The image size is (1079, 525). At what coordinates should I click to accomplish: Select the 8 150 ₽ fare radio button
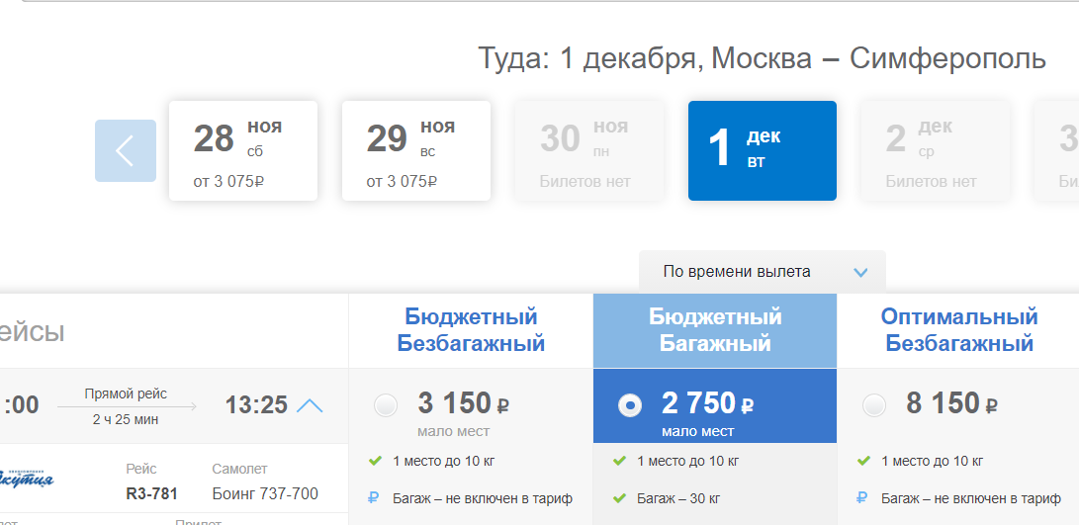[x=874, y=405]
